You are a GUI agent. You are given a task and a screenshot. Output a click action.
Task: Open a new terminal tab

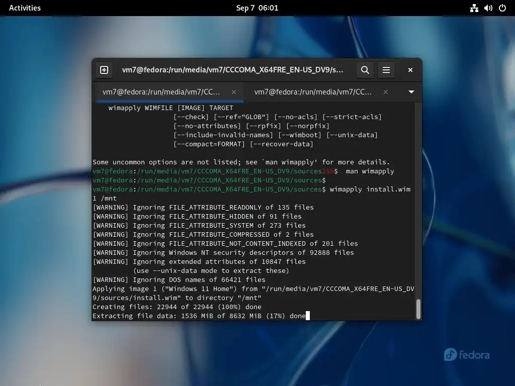(104, 70)
